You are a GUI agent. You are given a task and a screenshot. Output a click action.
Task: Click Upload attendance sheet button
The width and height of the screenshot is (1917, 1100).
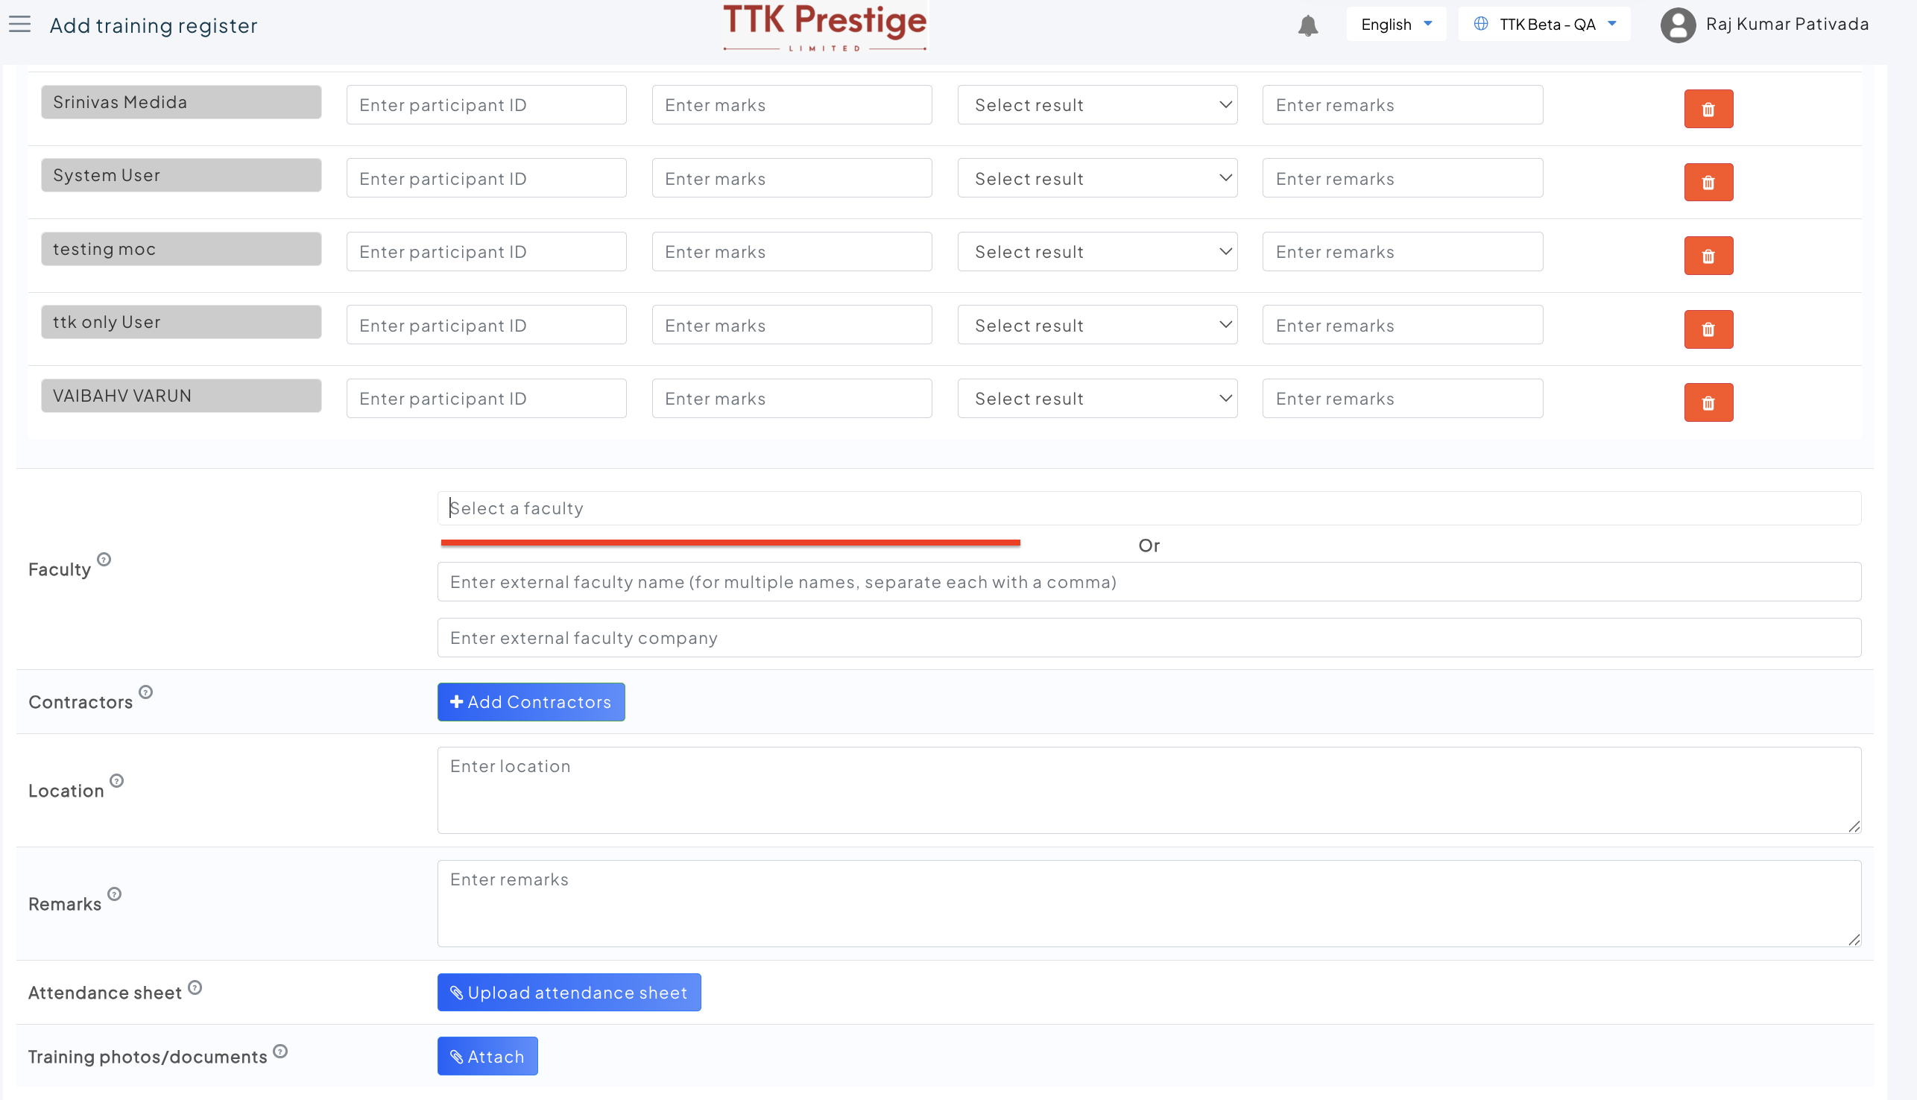(x=569, y=992)
